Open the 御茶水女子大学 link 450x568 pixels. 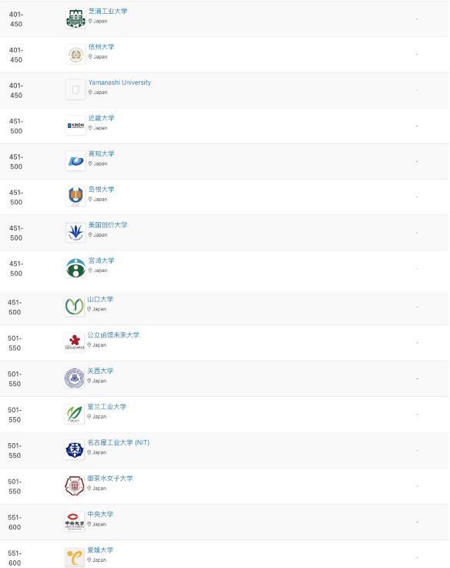point(110,479)
